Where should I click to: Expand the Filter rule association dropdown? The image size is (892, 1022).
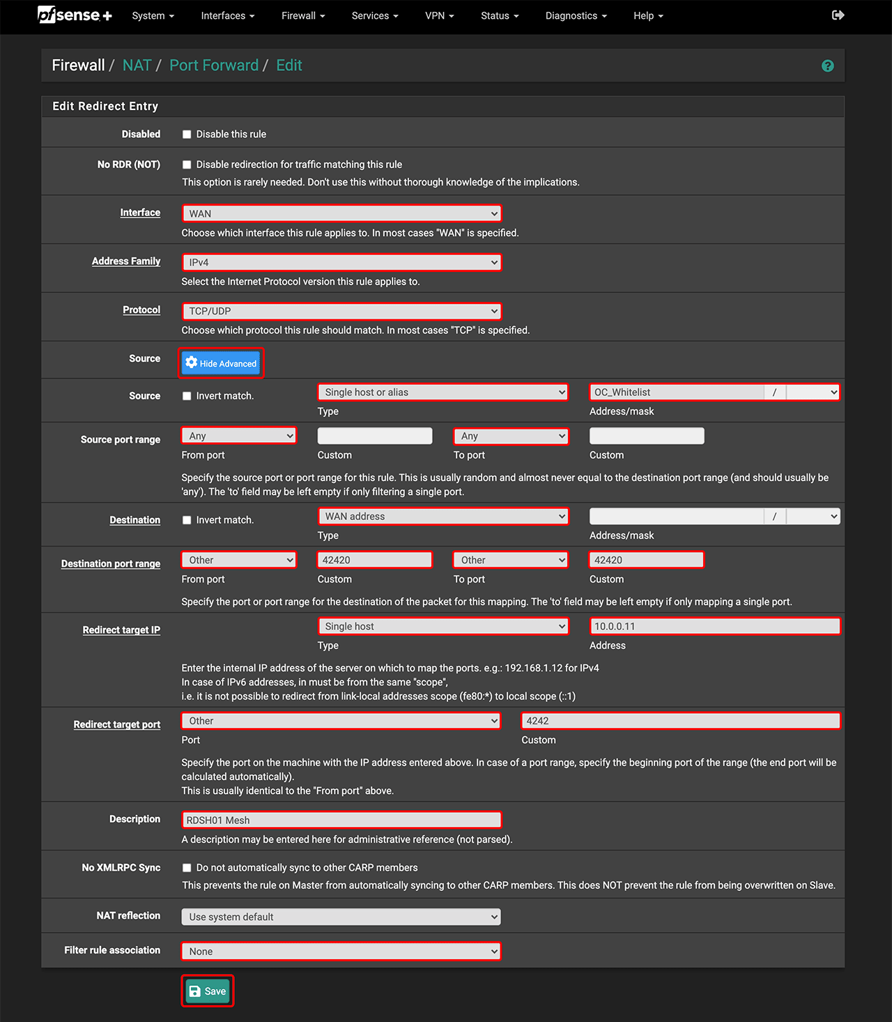[341, 951]
